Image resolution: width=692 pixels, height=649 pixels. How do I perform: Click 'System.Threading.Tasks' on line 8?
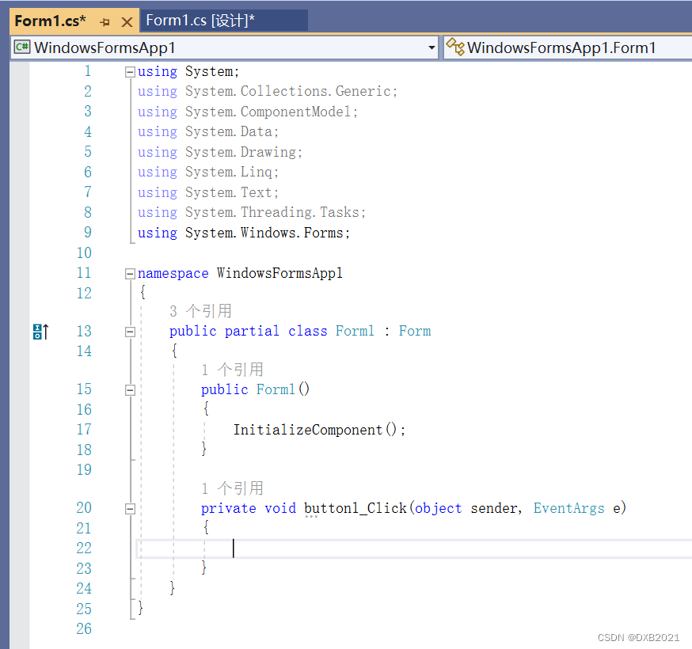(272, 213)
